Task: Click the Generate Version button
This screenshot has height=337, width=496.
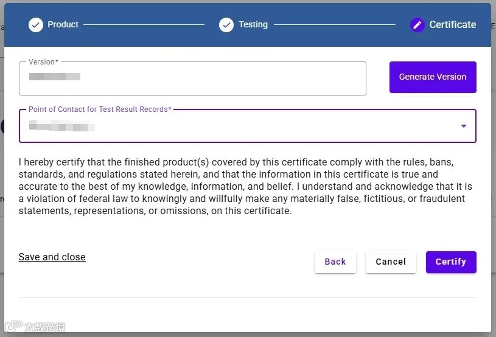Action: coord(433,77)
